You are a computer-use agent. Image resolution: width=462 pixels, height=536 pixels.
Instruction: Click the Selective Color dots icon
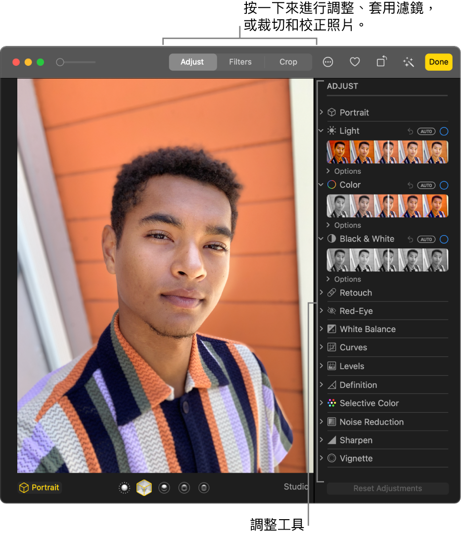pos(331,403)
